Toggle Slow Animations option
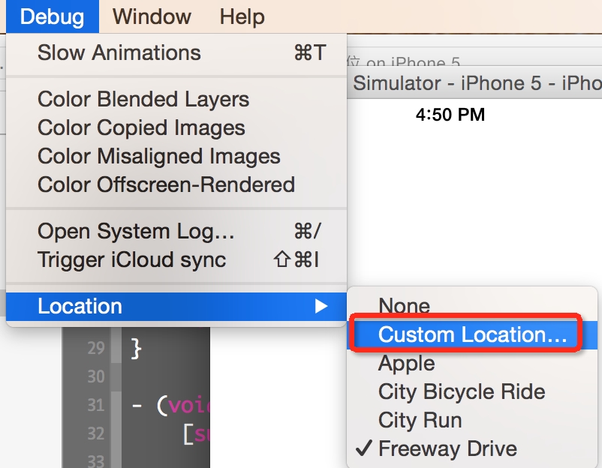Screen dimensions: 602x468 pyautogui.click(x=176, y=52)
